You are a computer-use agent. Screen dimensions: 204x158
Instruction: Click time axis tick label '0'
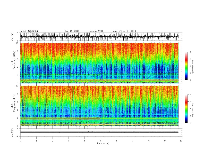click(x=20, y=141)
